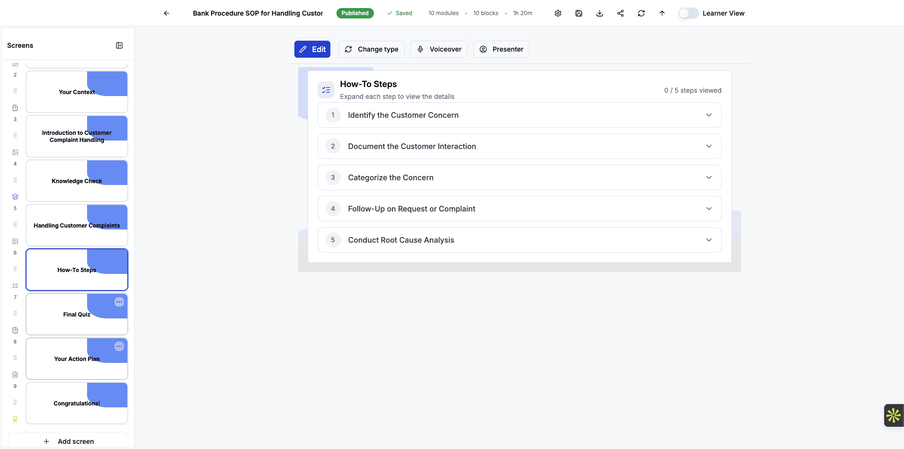The image size is (904, 449).
Task: Click the '0 / 5 steps viewed' text
Action: 692,90
